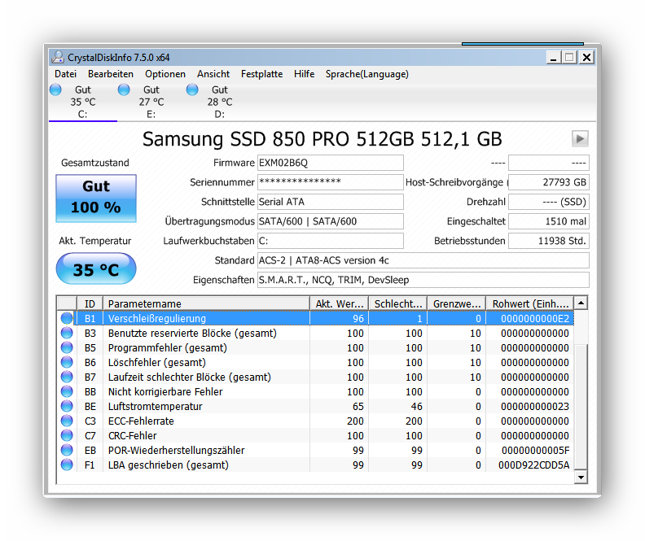The width and height of the screenshot is (645, 541).
Task: Go to next disk with arrow button
Action: (580, 139)
